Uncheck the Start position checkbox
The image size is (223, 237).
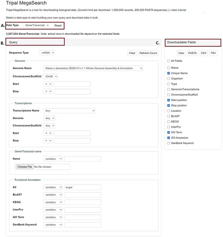tap(169, 100)
